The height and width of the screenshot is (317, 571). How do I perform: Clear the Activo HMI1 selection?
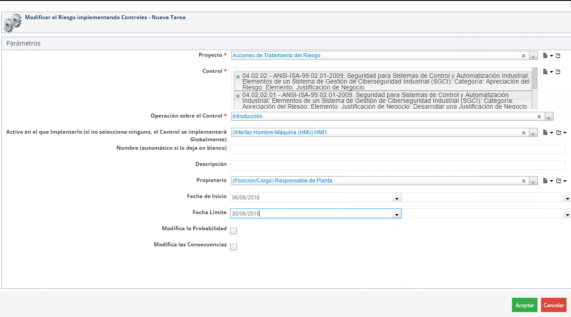coord(524,133)
